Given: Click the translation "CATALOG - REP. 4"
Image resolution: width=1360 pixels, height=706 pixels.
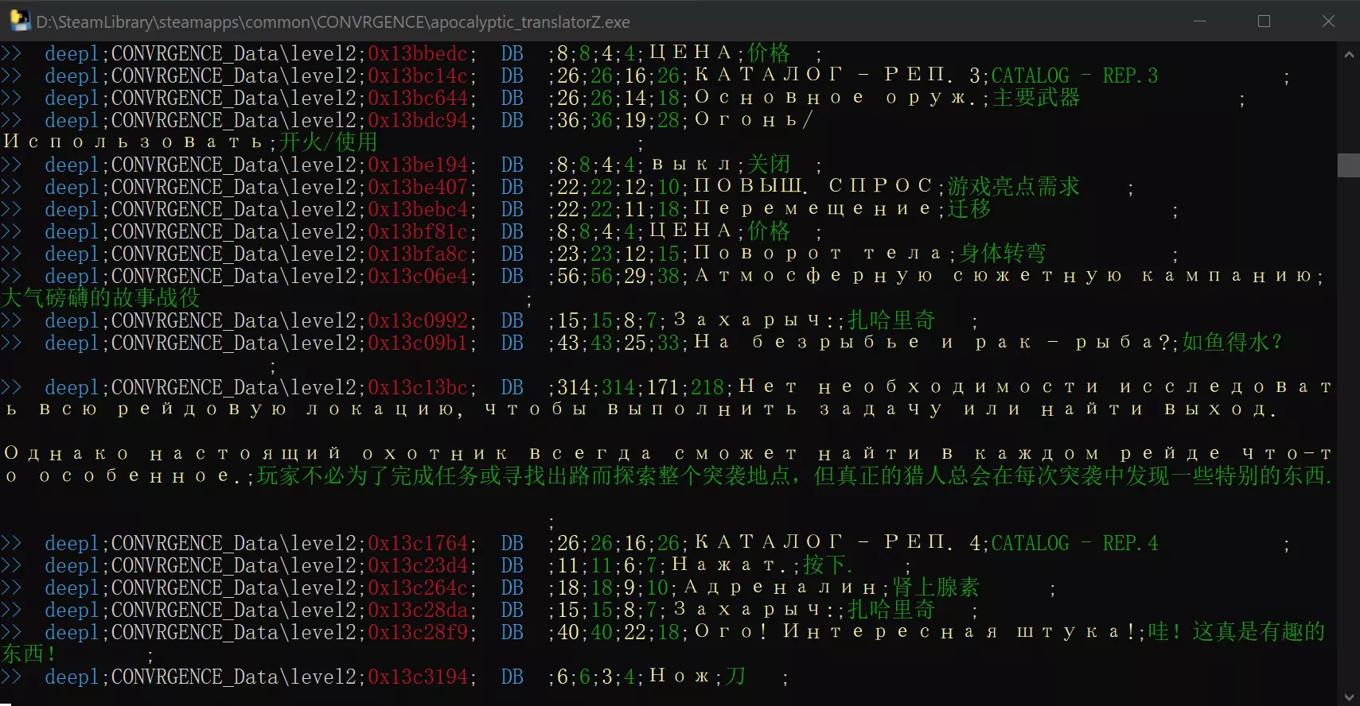Looking at the screenshot, I should [x=1074, y=543].
